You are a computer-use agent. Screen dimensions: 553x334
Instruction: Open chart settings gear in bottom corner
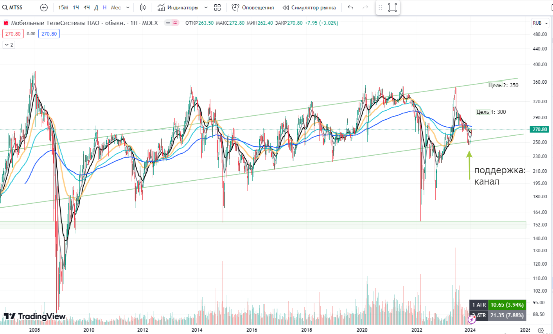coord(541,330)
